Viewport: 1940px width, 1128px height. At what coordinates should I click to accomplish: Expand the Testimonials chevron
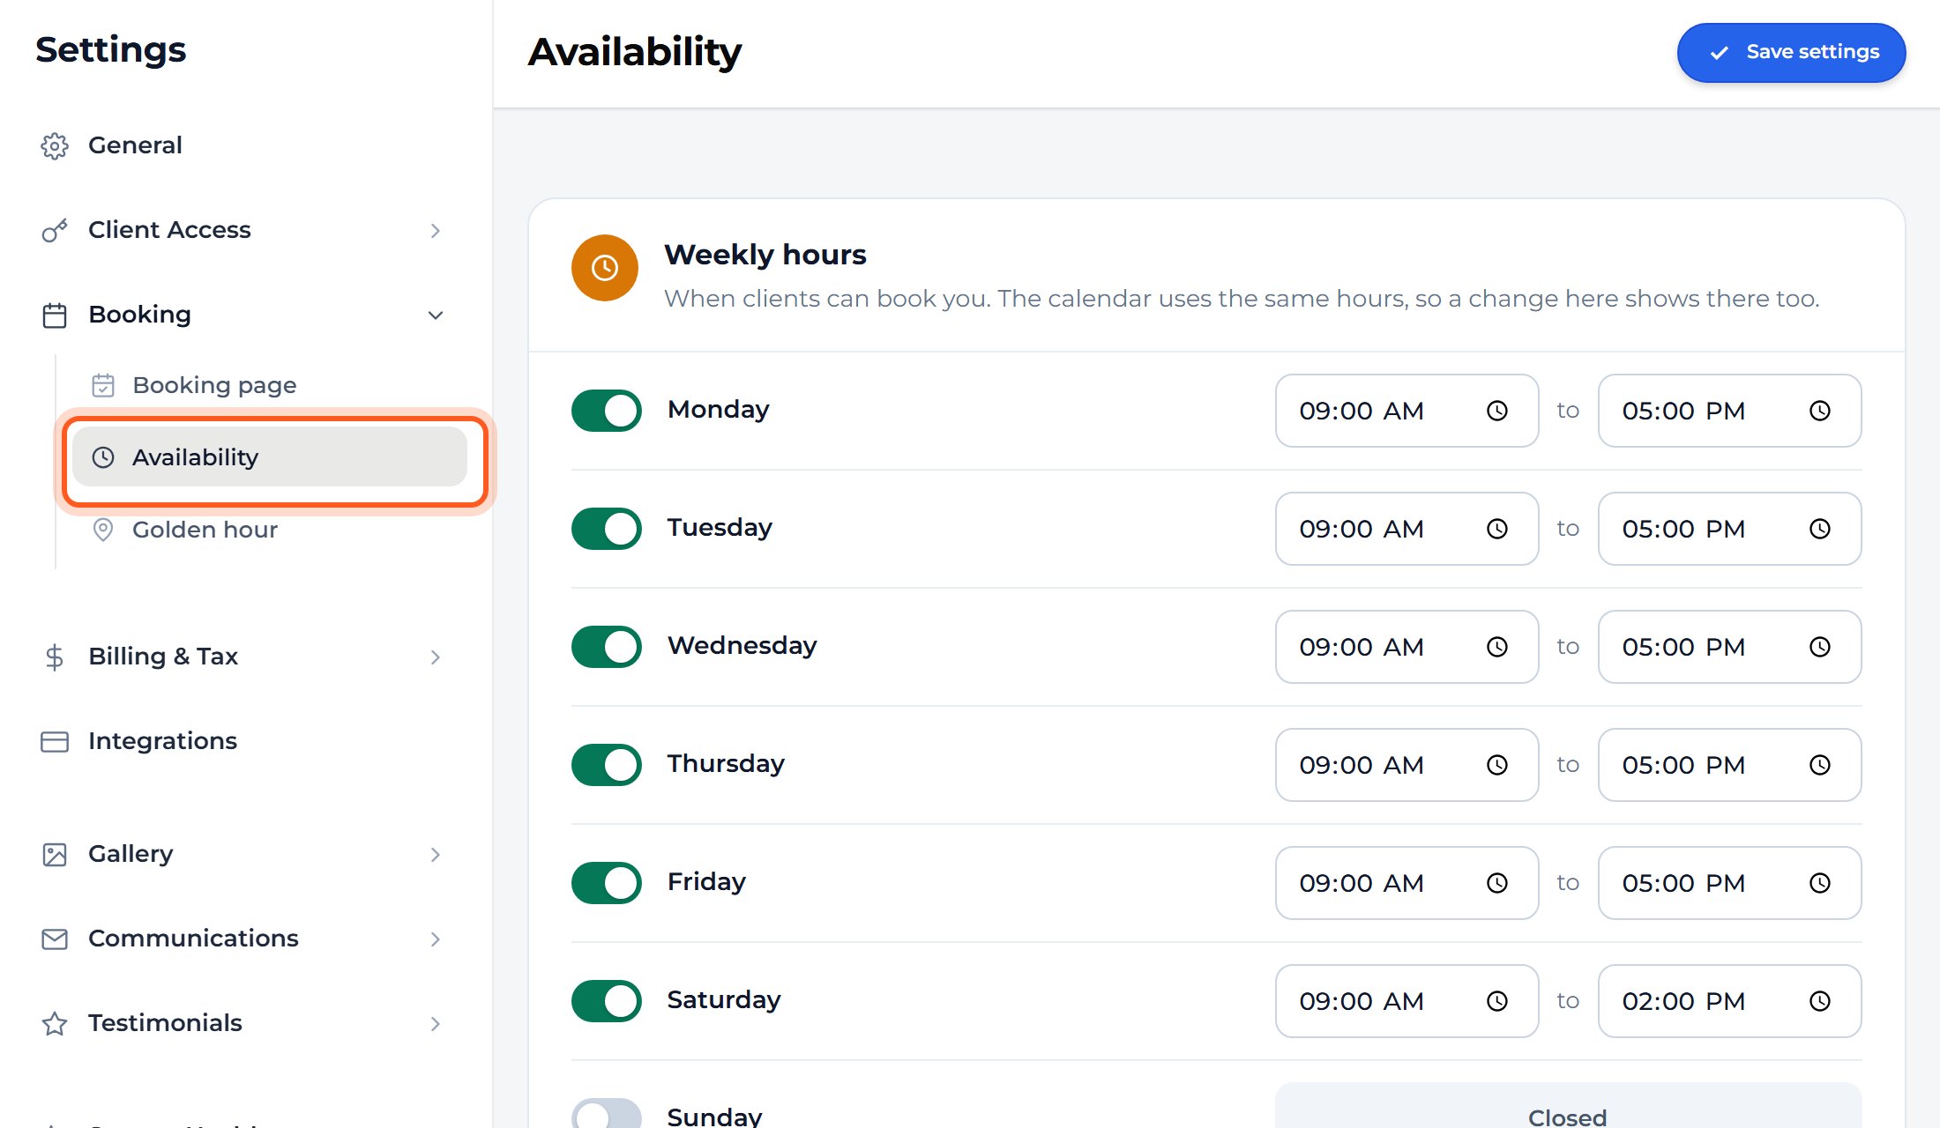(435, 1024)
